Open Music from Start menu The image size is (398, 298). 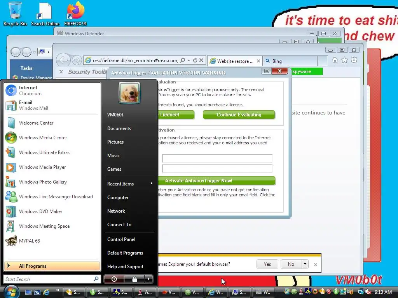113,156
